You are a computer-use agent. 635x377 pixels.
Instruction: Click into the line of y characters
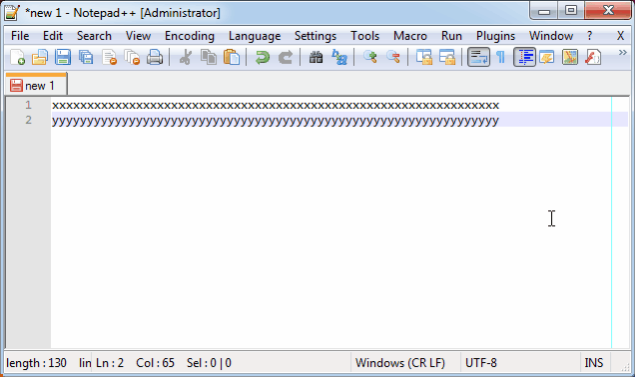click(x=276, y=121)
